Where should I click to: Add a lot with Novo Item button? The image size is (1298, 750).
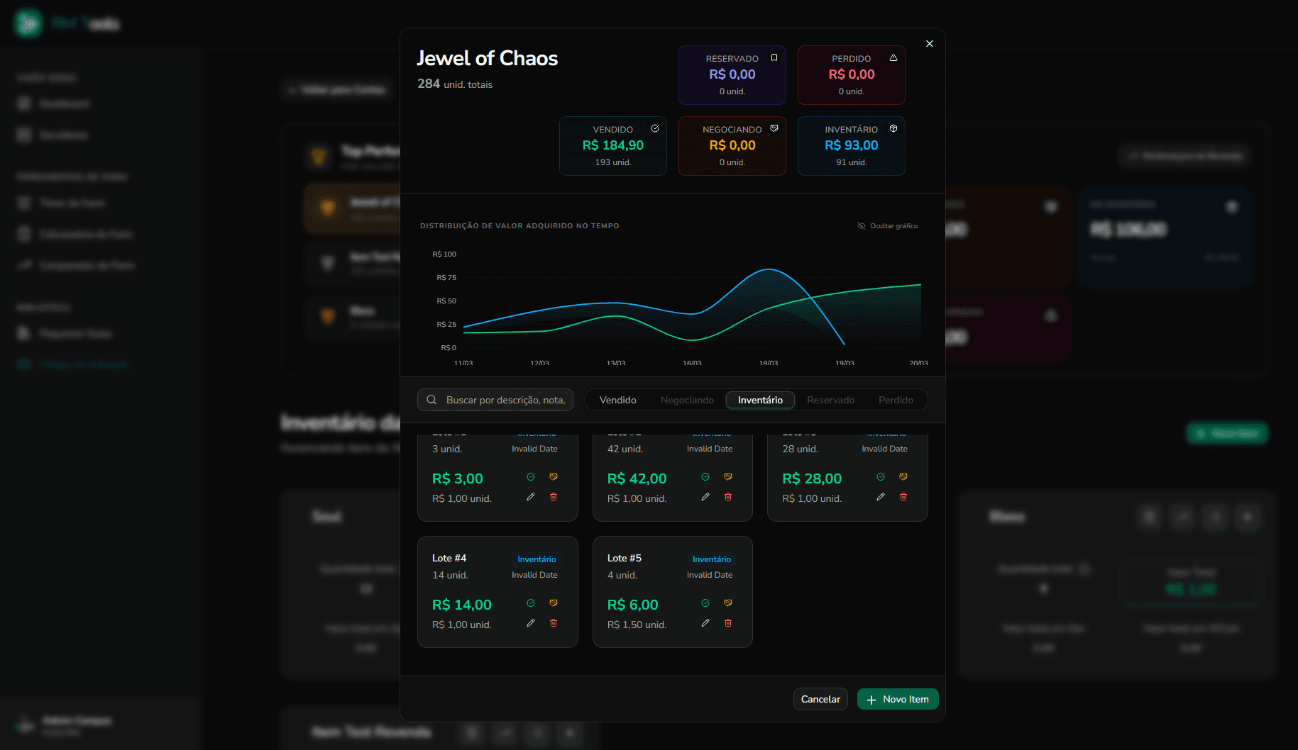click(x=897, y=700)
